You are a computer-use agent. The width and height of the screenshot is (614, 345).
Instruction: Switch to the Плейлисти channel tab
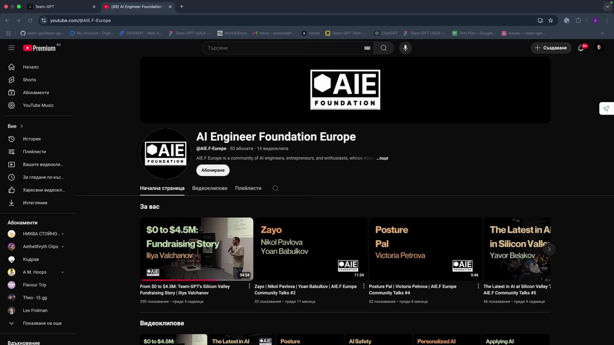[x=248, y=188]
